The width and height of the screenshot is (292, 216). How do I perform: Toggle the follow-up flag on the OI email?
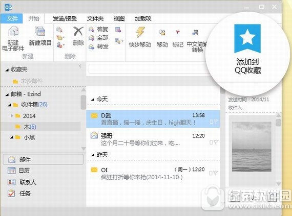[216, 173]
